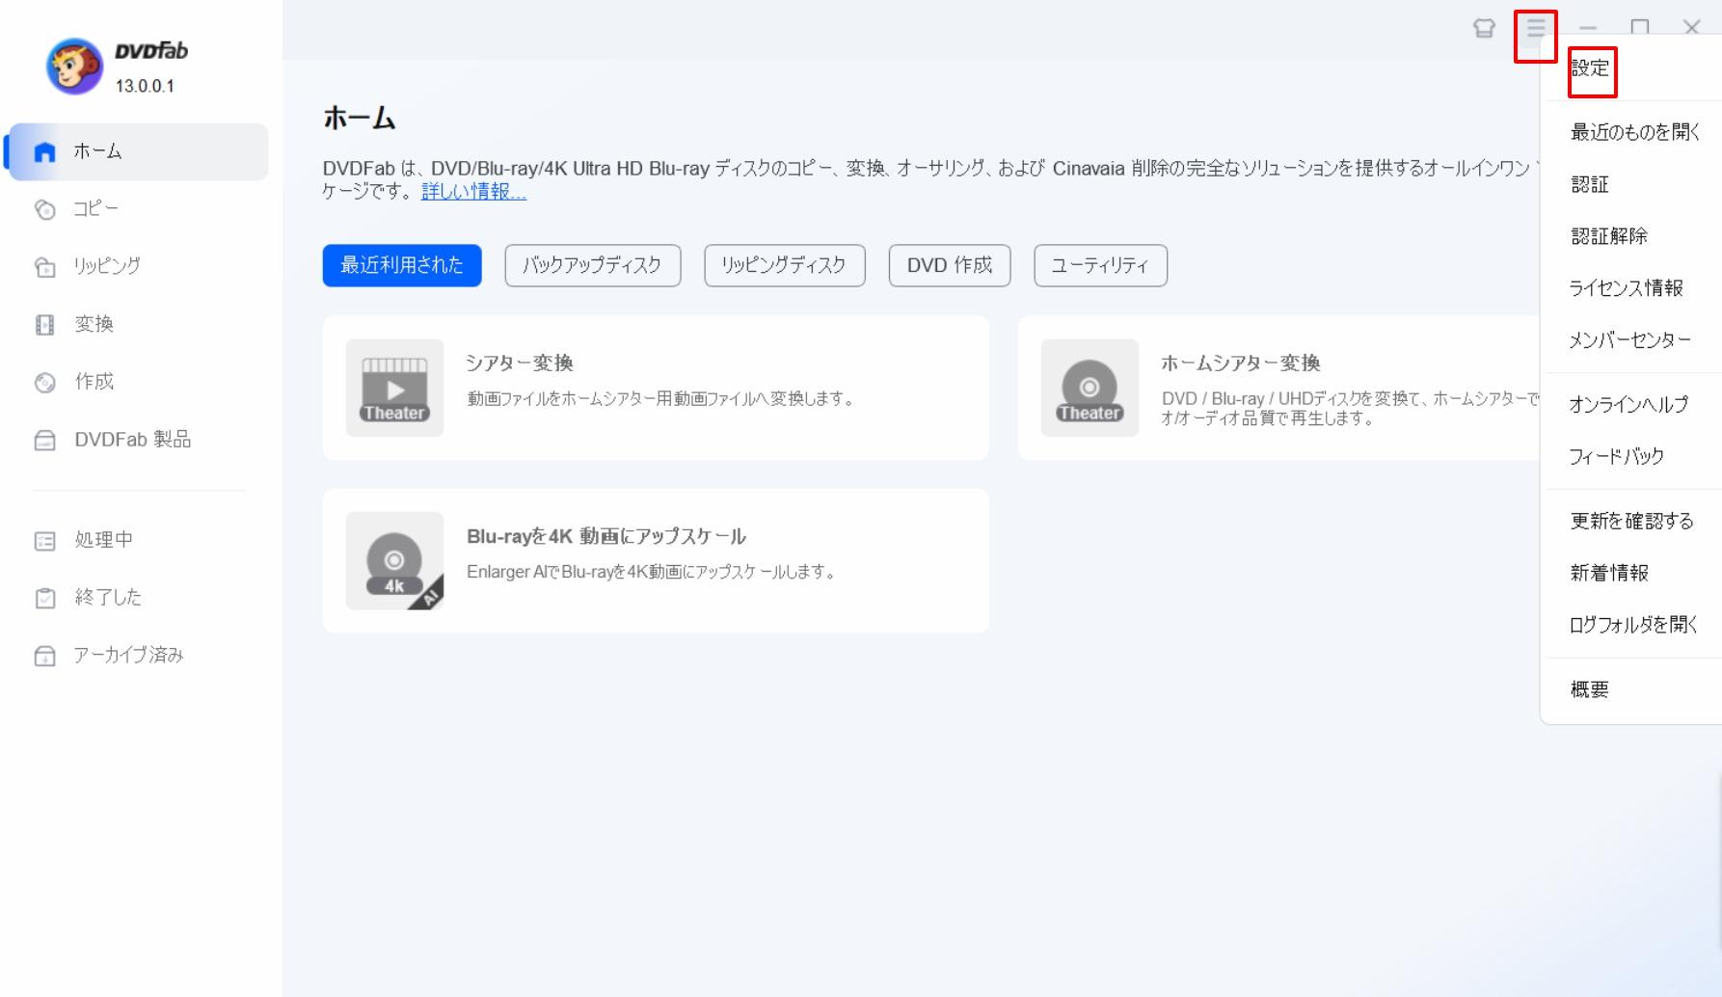Open メンバーセンター from the menu
This screenshot has width=1722, height=997.
tap(1630, 340)
